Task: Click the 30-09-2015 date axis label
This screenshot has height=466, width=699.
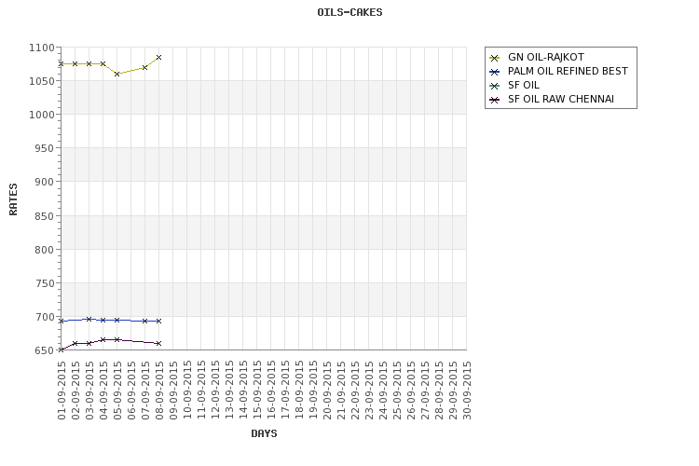Action: click(467, 391)
